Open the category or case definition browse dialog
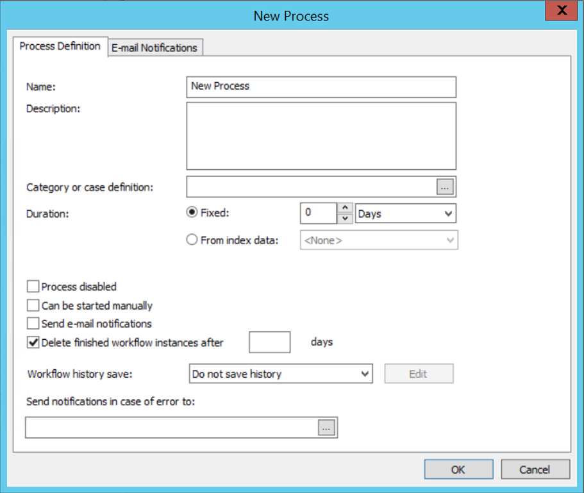584x493 pixels. click(446, 186)
